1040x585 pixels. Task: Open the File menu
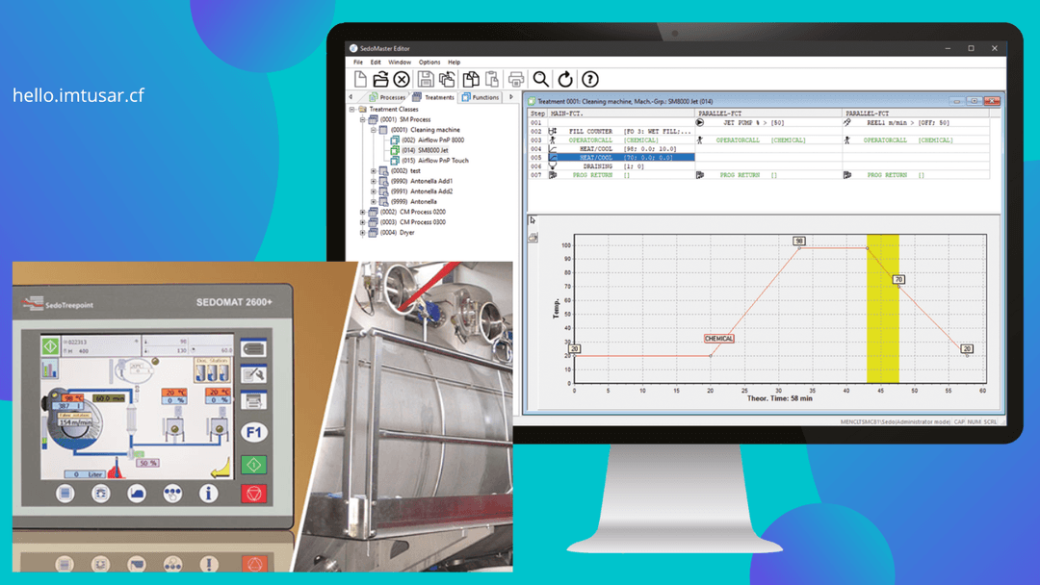pyautogui.click(x=358, y=63)
